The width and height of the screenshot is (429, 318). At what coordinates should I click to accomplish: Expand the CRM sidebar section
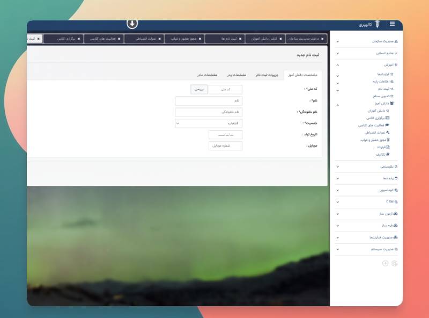click(x=366, y=202)
